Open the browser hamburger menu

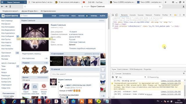[x=173, y=2]
